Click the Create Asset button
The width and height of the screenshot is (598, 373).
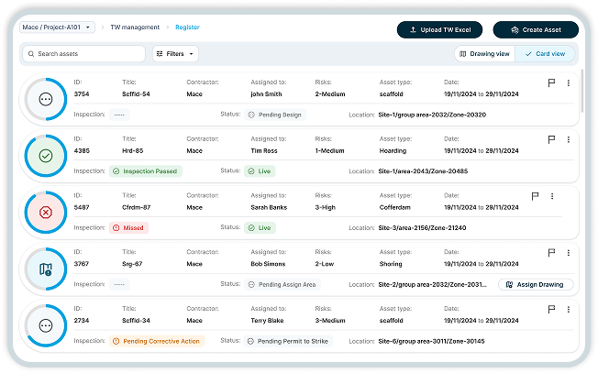535,29
